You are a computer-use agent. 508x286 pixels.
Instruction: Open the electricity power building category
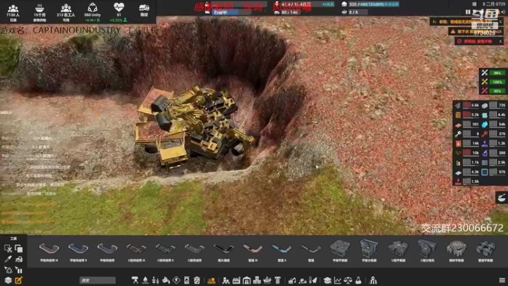tap(177, 280)
